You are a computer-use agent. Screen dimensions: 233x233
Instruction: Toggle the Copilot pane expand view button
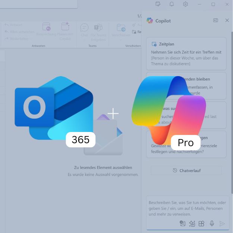[x=215, y=21]
